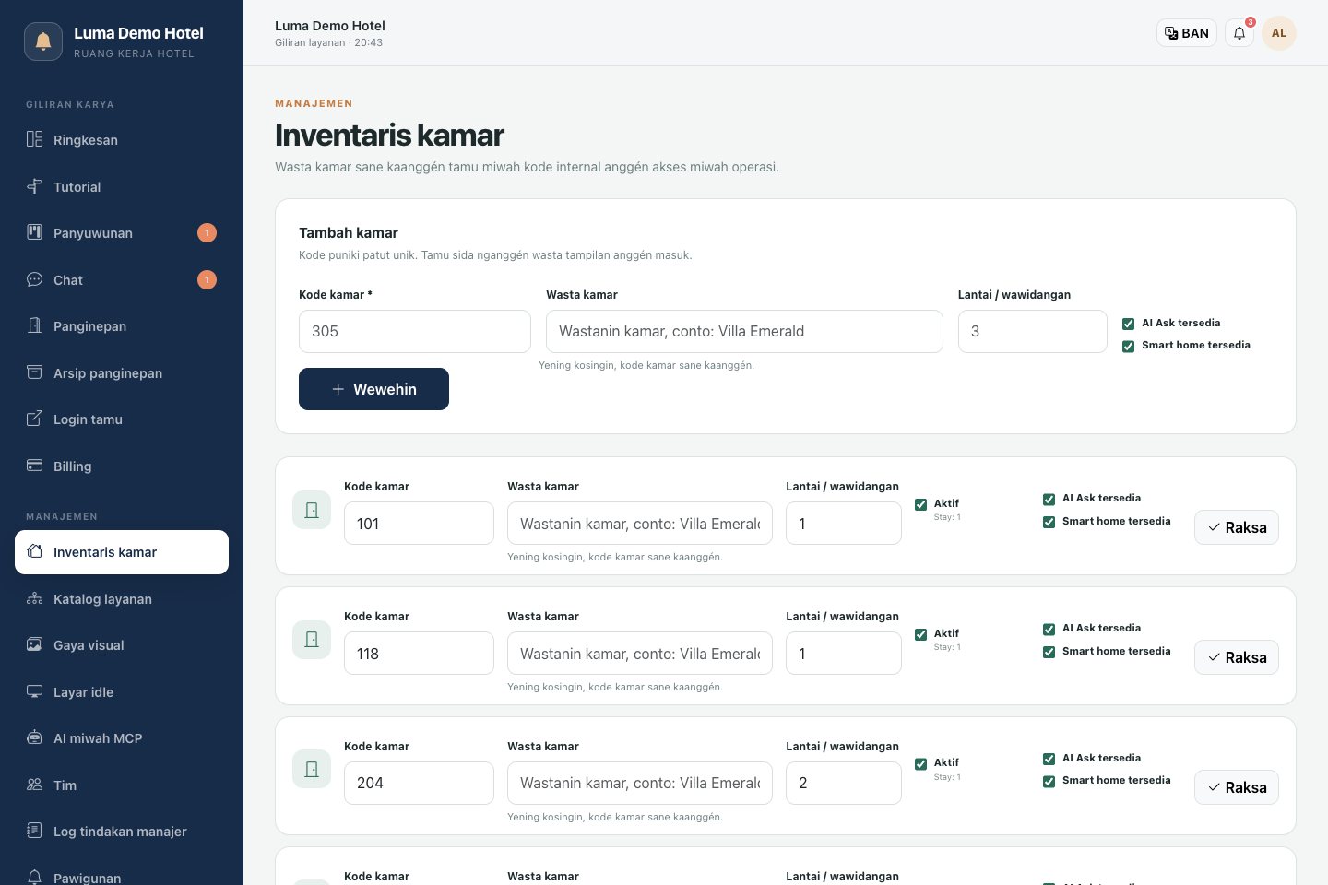Click the Ringkesan dashboard icon
This screenshot has width=1328, height=885.
[35, 139]
